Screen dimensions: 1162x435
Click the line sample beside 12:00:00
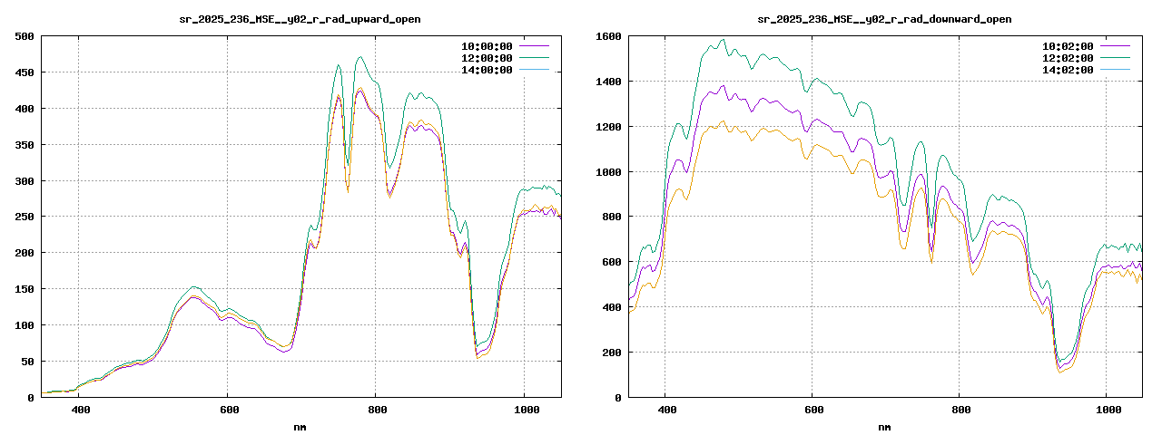(x=535, y=57)
